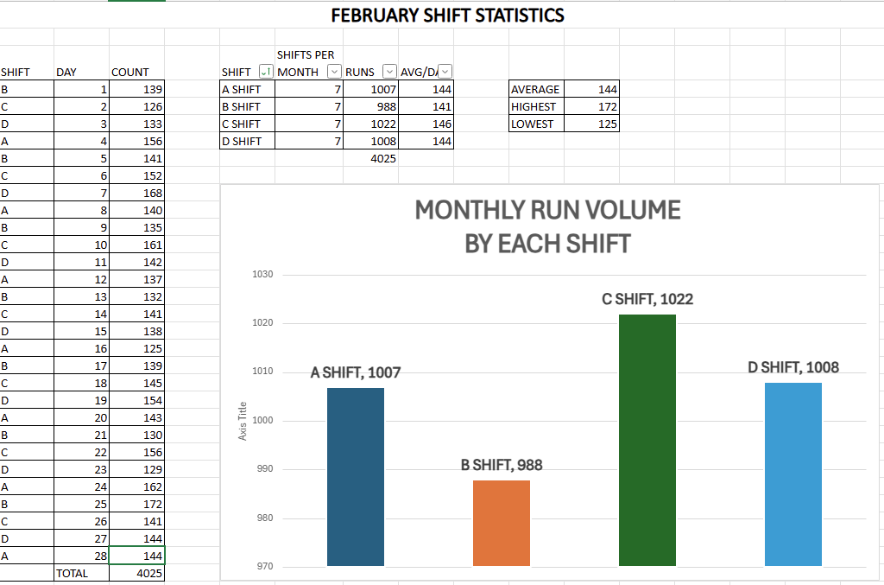The height and width of the screenshot is (585, 884).
Task: Click the light blue D SHIFT bar
Action: pyautogui.click(x=793, y=474)
